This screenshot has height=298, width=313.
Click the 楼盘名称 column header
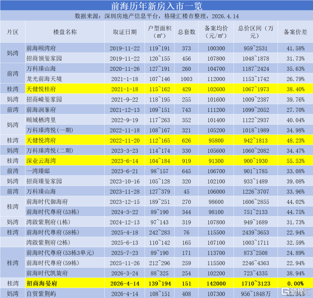[x=65, y=32]
